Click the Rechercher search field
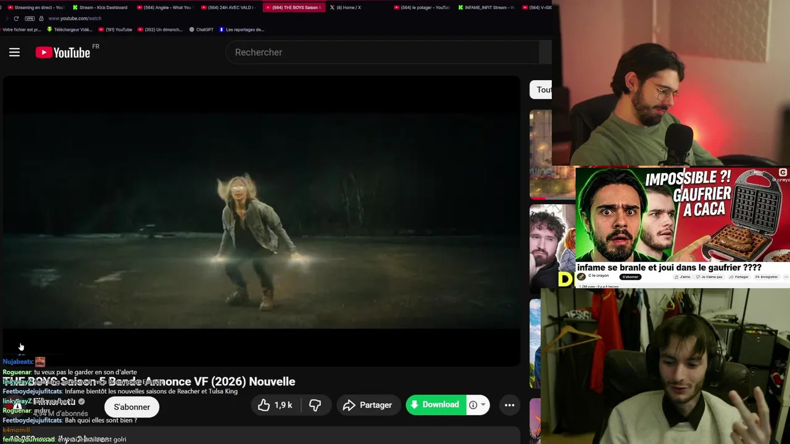This screenshot has height=444, width=790. coord(383,52)
